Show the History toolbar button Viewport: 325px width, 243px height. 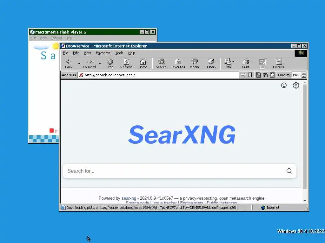pos(211,64)
